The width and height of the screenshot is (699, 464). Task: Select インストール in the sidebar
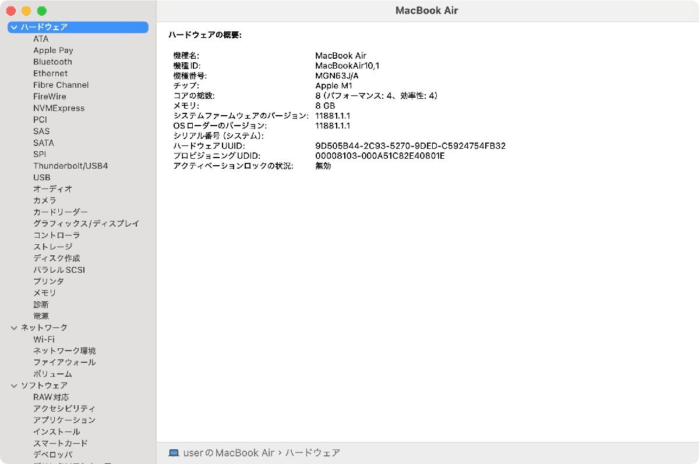click(x=57, y=431)
